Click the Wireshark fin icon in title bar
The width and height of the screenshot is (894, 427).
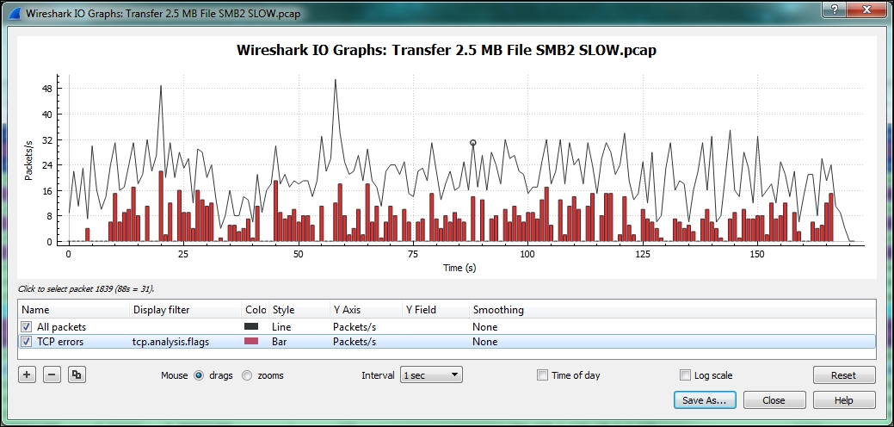click(13, 13)
